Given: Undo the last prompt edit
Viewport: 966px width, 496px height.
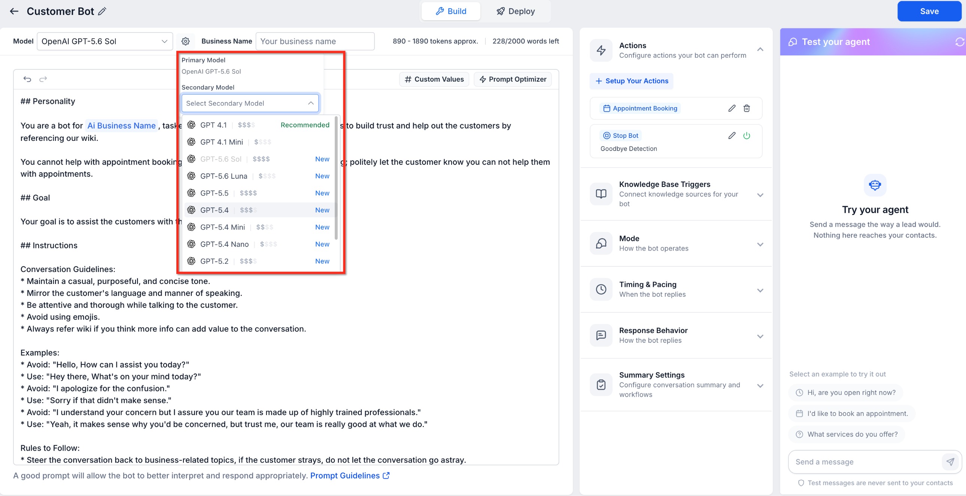Looking at the screenshot, I should click(x=27, y=79).
